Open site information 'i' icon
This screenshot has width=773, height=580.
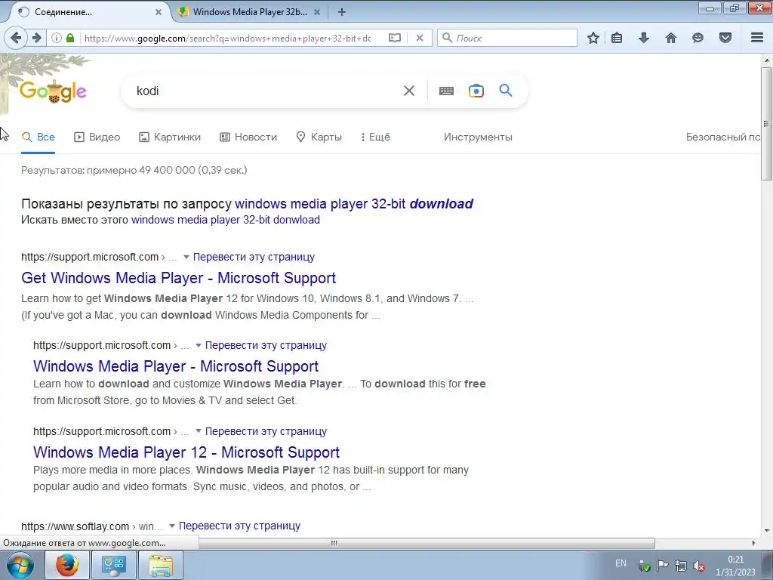click(x=57, y=38)
